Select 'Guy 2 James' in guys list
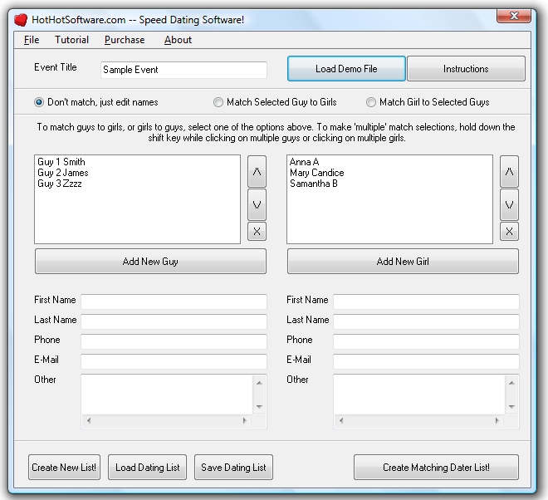Screen dimensions: 548x500 pos(63,173)
